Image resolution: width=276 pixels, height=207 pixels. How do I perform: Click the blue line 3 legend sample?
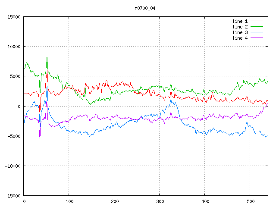click(257, 32)
